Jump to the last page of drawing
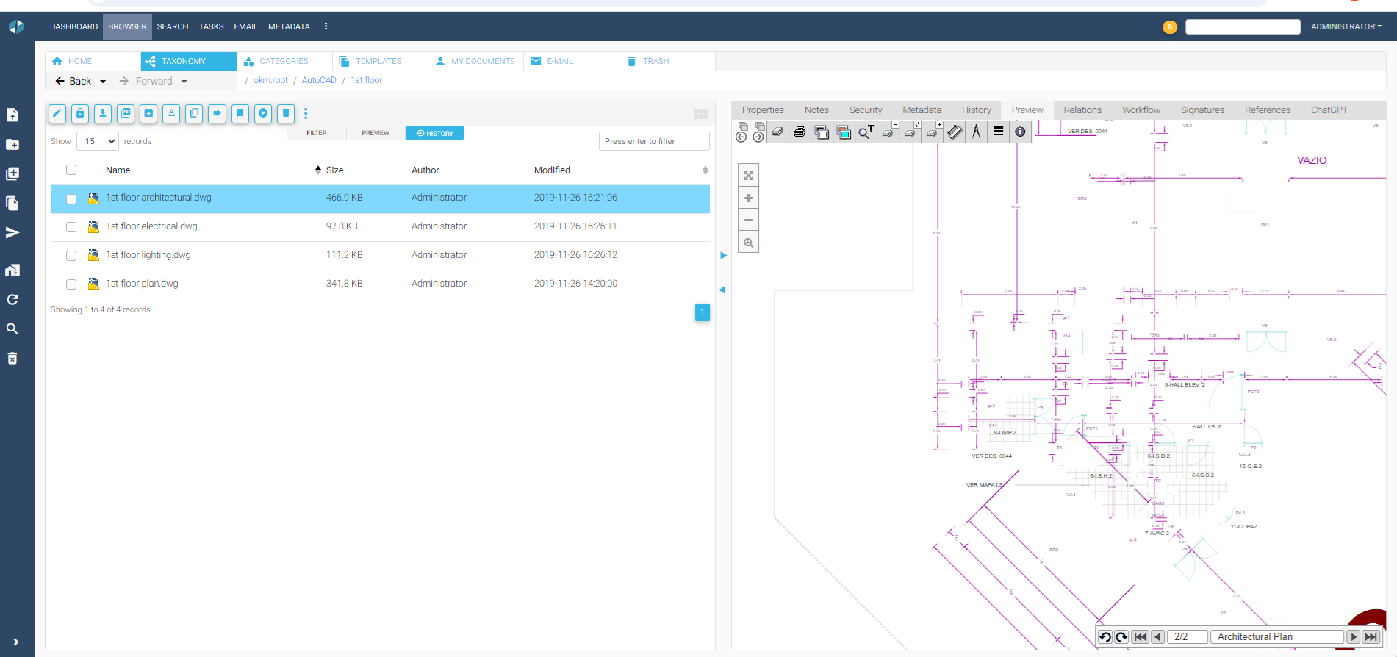 click(x=1371, y=637)
